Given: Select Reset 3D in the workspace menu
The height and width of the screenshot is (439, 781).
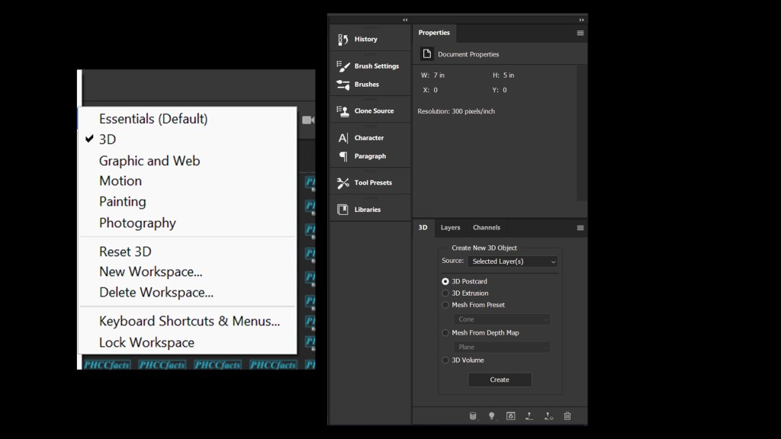Looking at the screenshot, I should click(125, 252).
